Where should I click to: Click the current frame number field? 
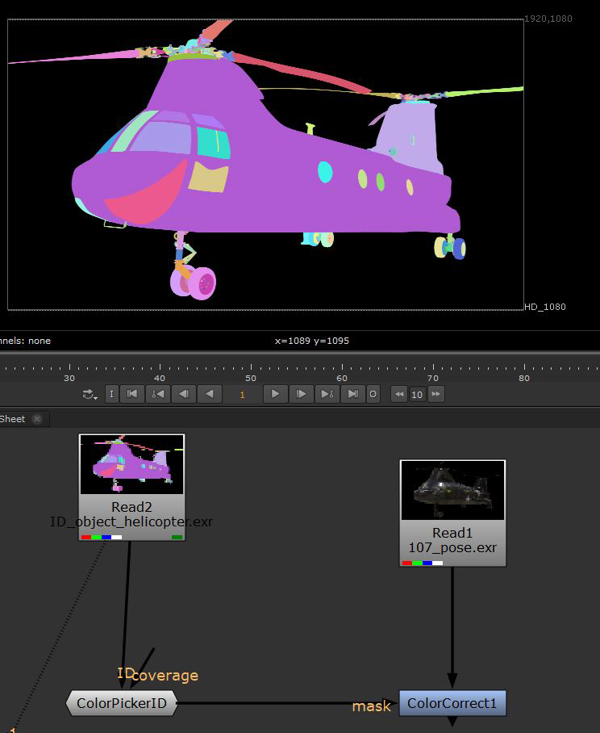tap(242, 394)
